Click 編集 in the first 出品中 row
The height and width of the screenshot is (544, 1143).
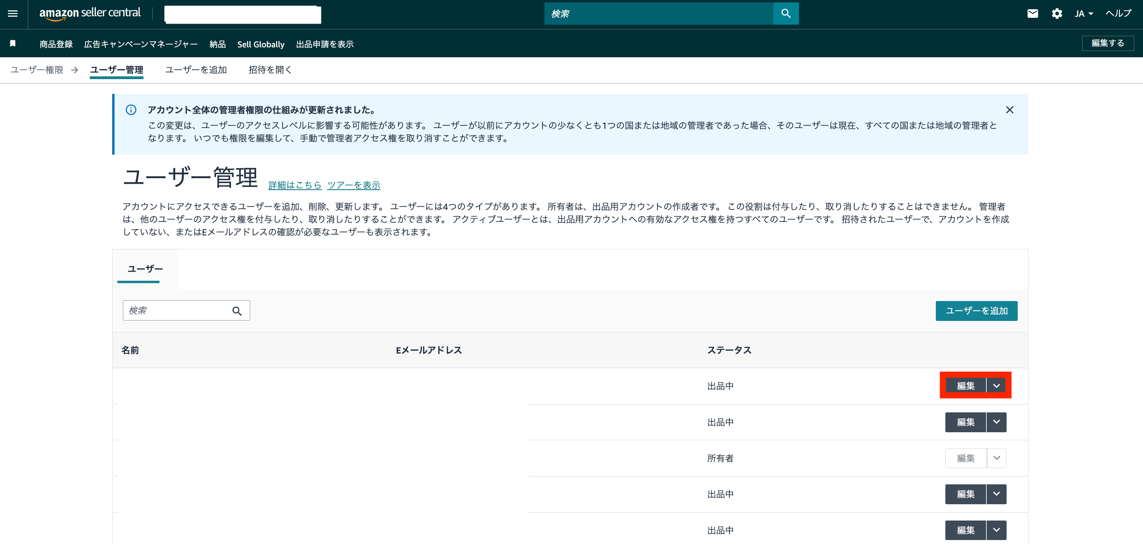click(x=966, y=386)
